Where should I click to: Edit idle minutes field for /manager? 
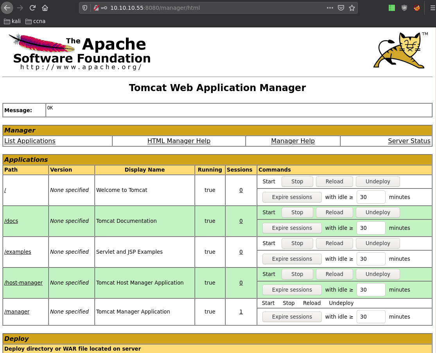point(371,317)
